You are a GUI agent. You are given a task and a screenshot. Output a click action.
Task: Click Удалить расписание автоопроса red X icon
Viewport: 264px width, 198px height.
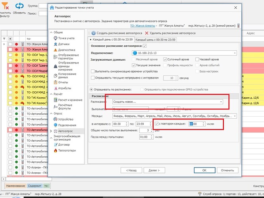coord(147,33)
